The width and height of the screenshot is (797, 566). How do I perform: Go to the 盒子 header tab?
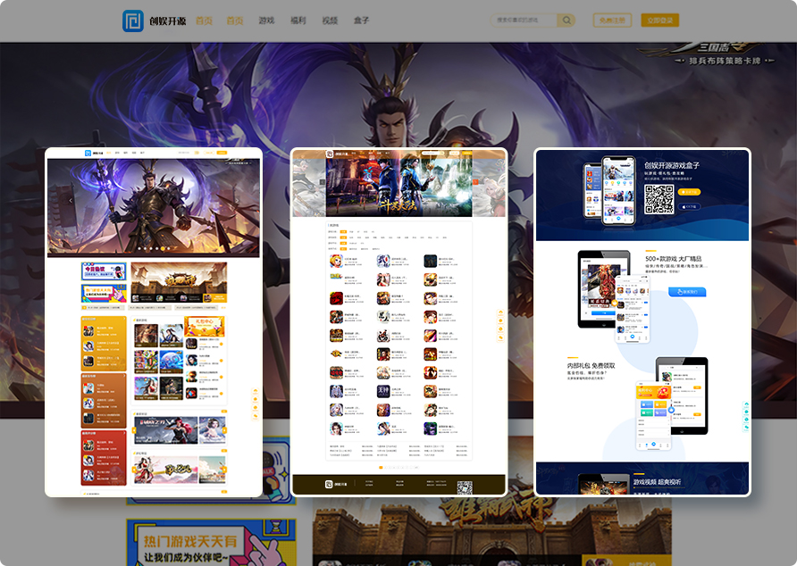point(361,21)
